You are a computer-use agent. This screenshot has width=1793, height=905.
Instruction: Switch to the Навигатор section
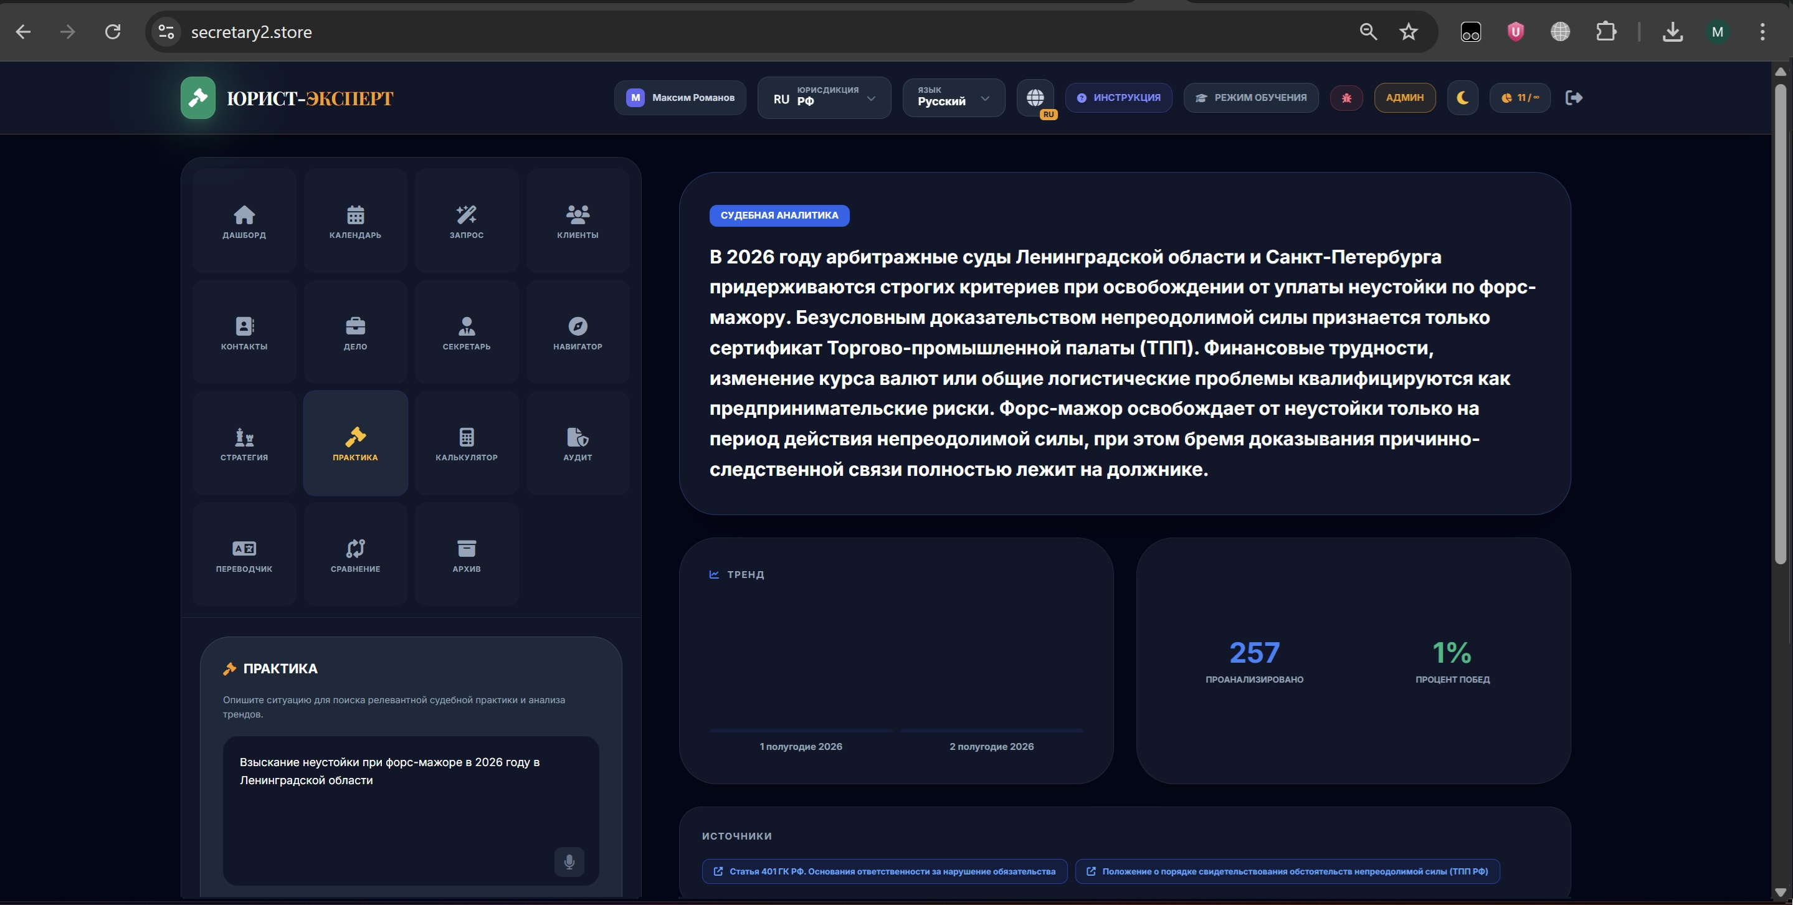click(x=577, y=333)
